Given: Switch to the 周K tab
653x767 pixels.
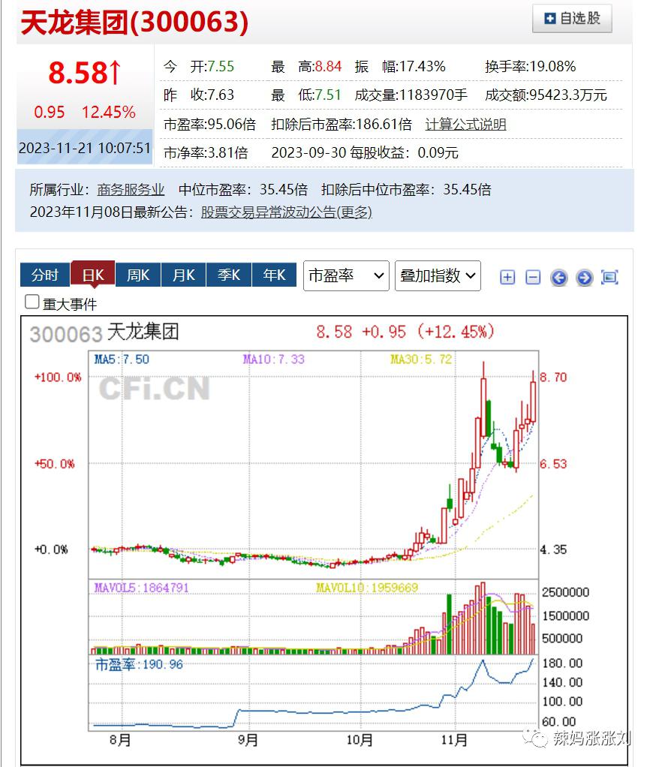Looking at the screenshot, I should pos(138,275).
